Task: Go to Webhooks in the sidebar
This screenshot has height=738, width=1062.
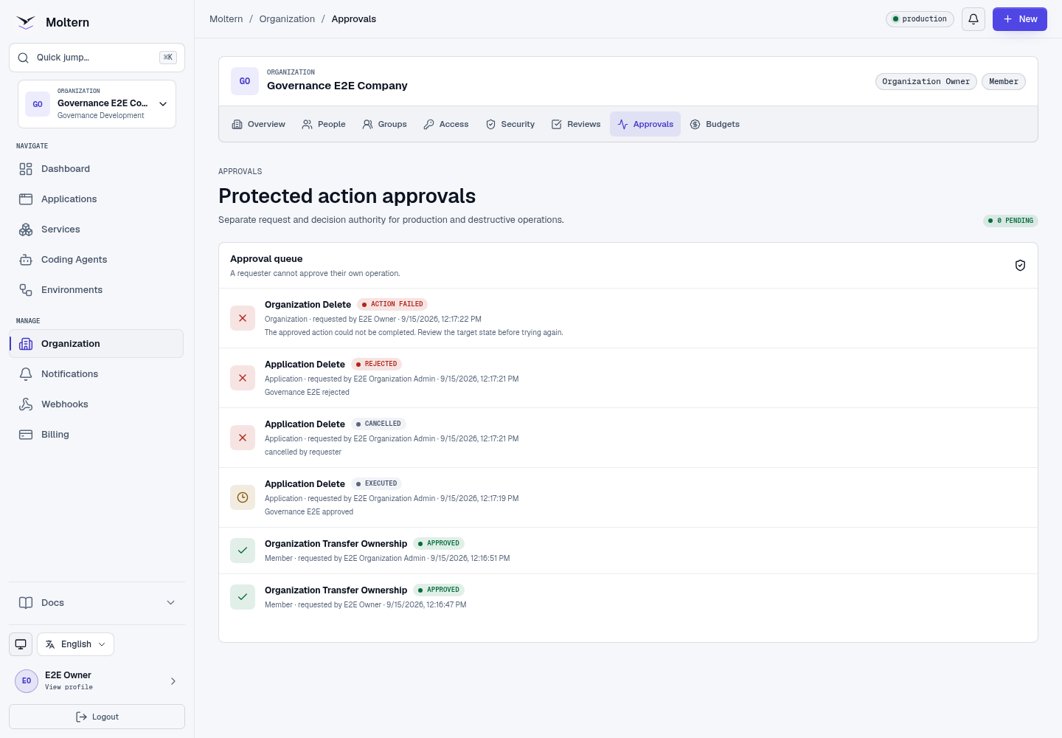Action: coord(97,404)
